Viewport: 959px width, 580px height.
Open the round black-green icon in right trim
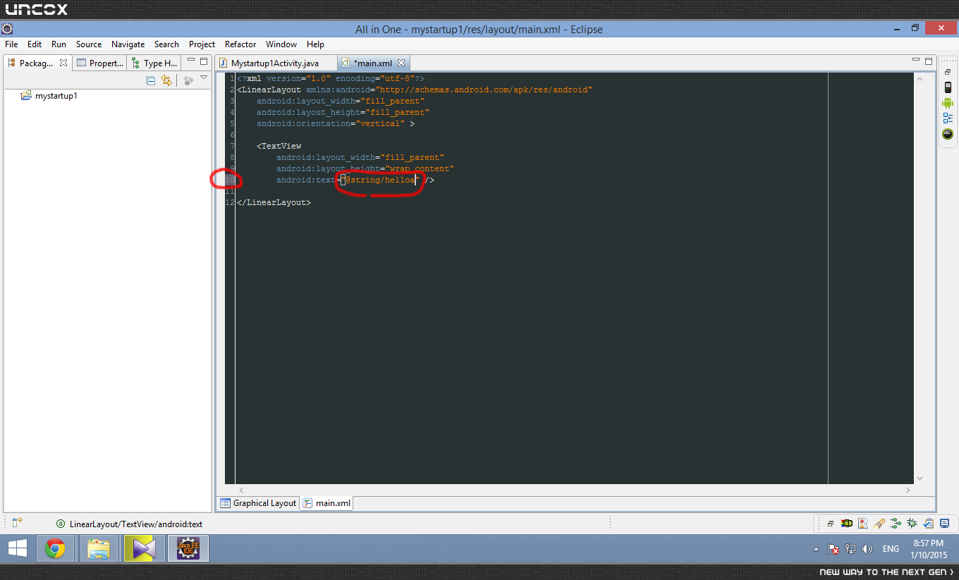948,133
